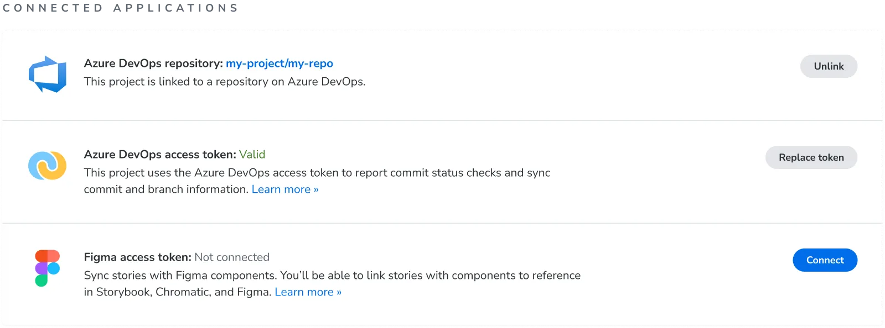885x328 pixels.
Task: Connect the Figma access token
Action: coord(825,260)
